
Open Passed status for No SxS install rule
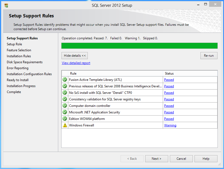[x=169, y=93]
